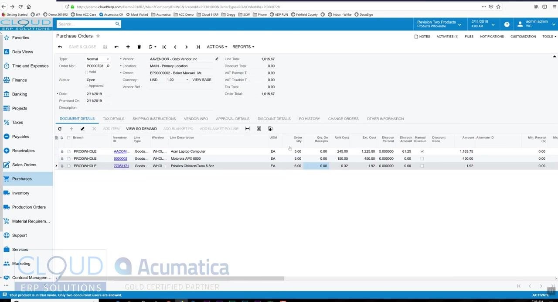Switch to the OTHER INFORMATION tab
This screenshot has width=558, height=302.
coord(385,119)
